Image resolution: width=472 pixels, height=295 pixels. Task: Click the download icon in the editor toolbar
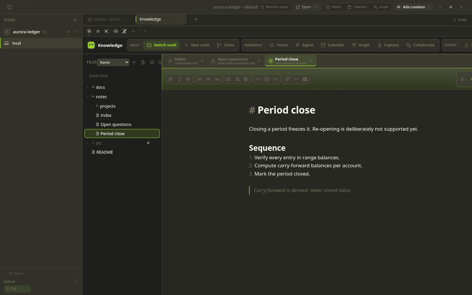pyautogui.click(x=462, y=79)
